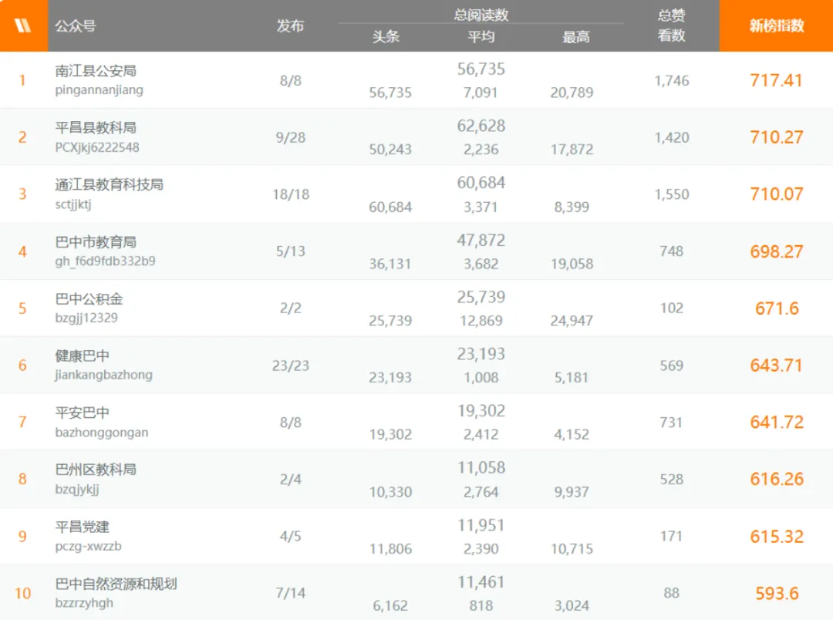Click the 总赞看数 column header
This screenshot has width=833, height=620.
pos(672,25)
